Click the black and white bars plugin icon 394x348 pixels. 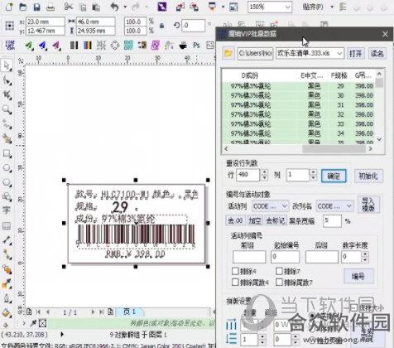(74, 45)
